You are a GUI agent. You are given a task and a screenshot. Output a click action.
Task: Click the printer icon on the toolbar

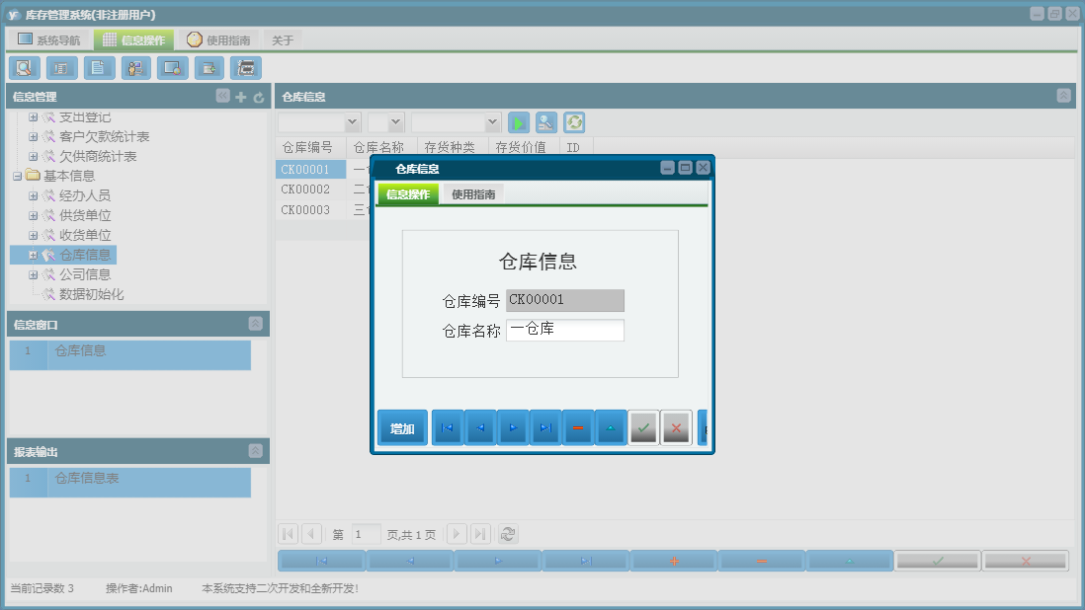[x=245, y=68]
